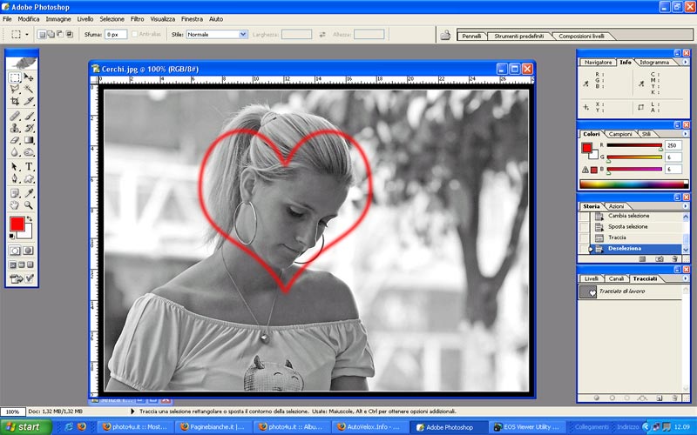Switch to the Canali tab
Image resolution: width=697 pixels, height=435 pixels.
coord(616,278)
